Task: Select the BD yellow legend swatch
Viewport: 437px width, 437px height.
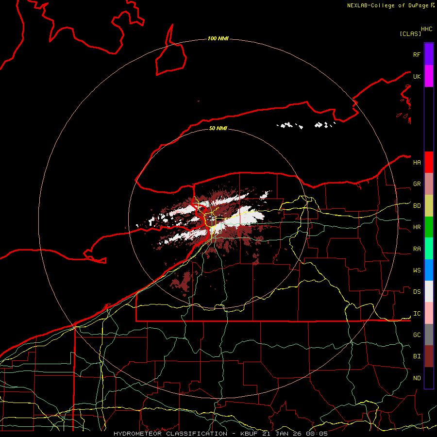Action: click(x=429, y=206)
